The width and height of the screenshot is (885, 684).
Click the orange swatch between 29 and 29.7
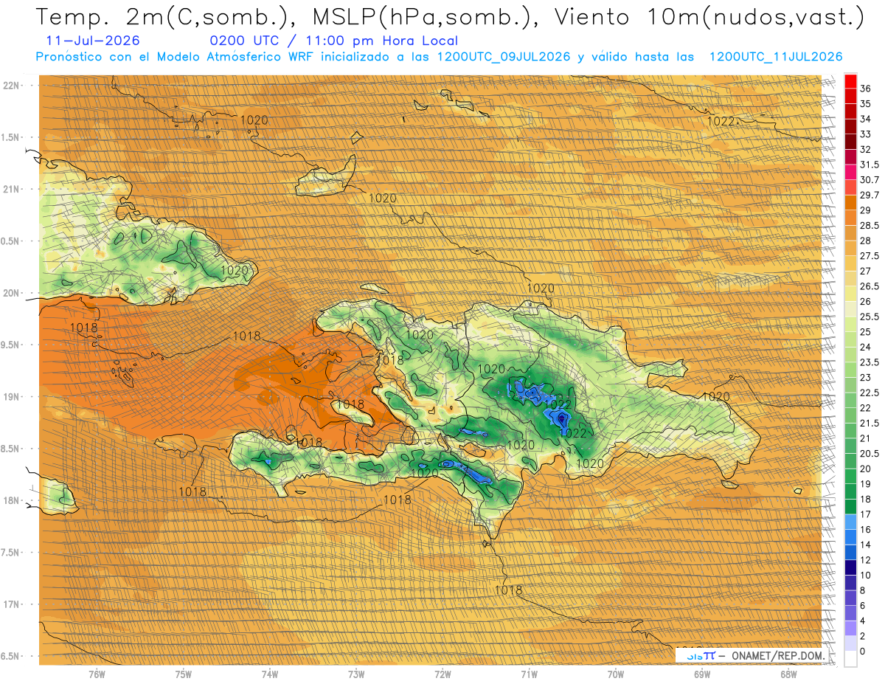(x=850, y=202)
